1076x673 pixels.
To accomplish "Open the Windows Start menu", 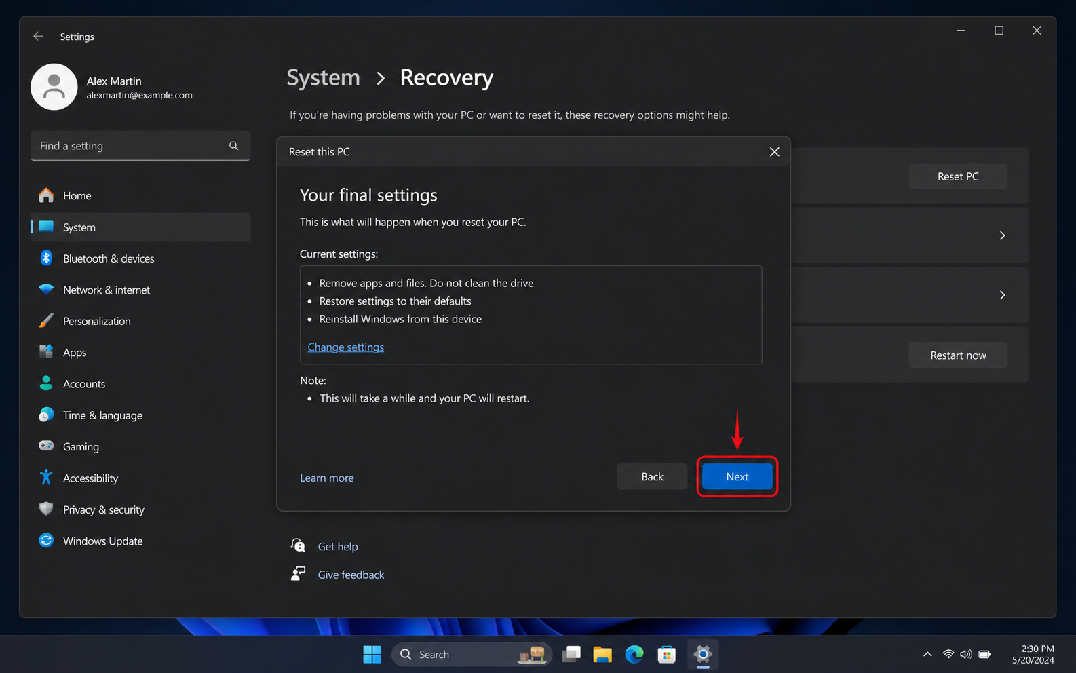I will pyautogui.click(x=372, y=655).
